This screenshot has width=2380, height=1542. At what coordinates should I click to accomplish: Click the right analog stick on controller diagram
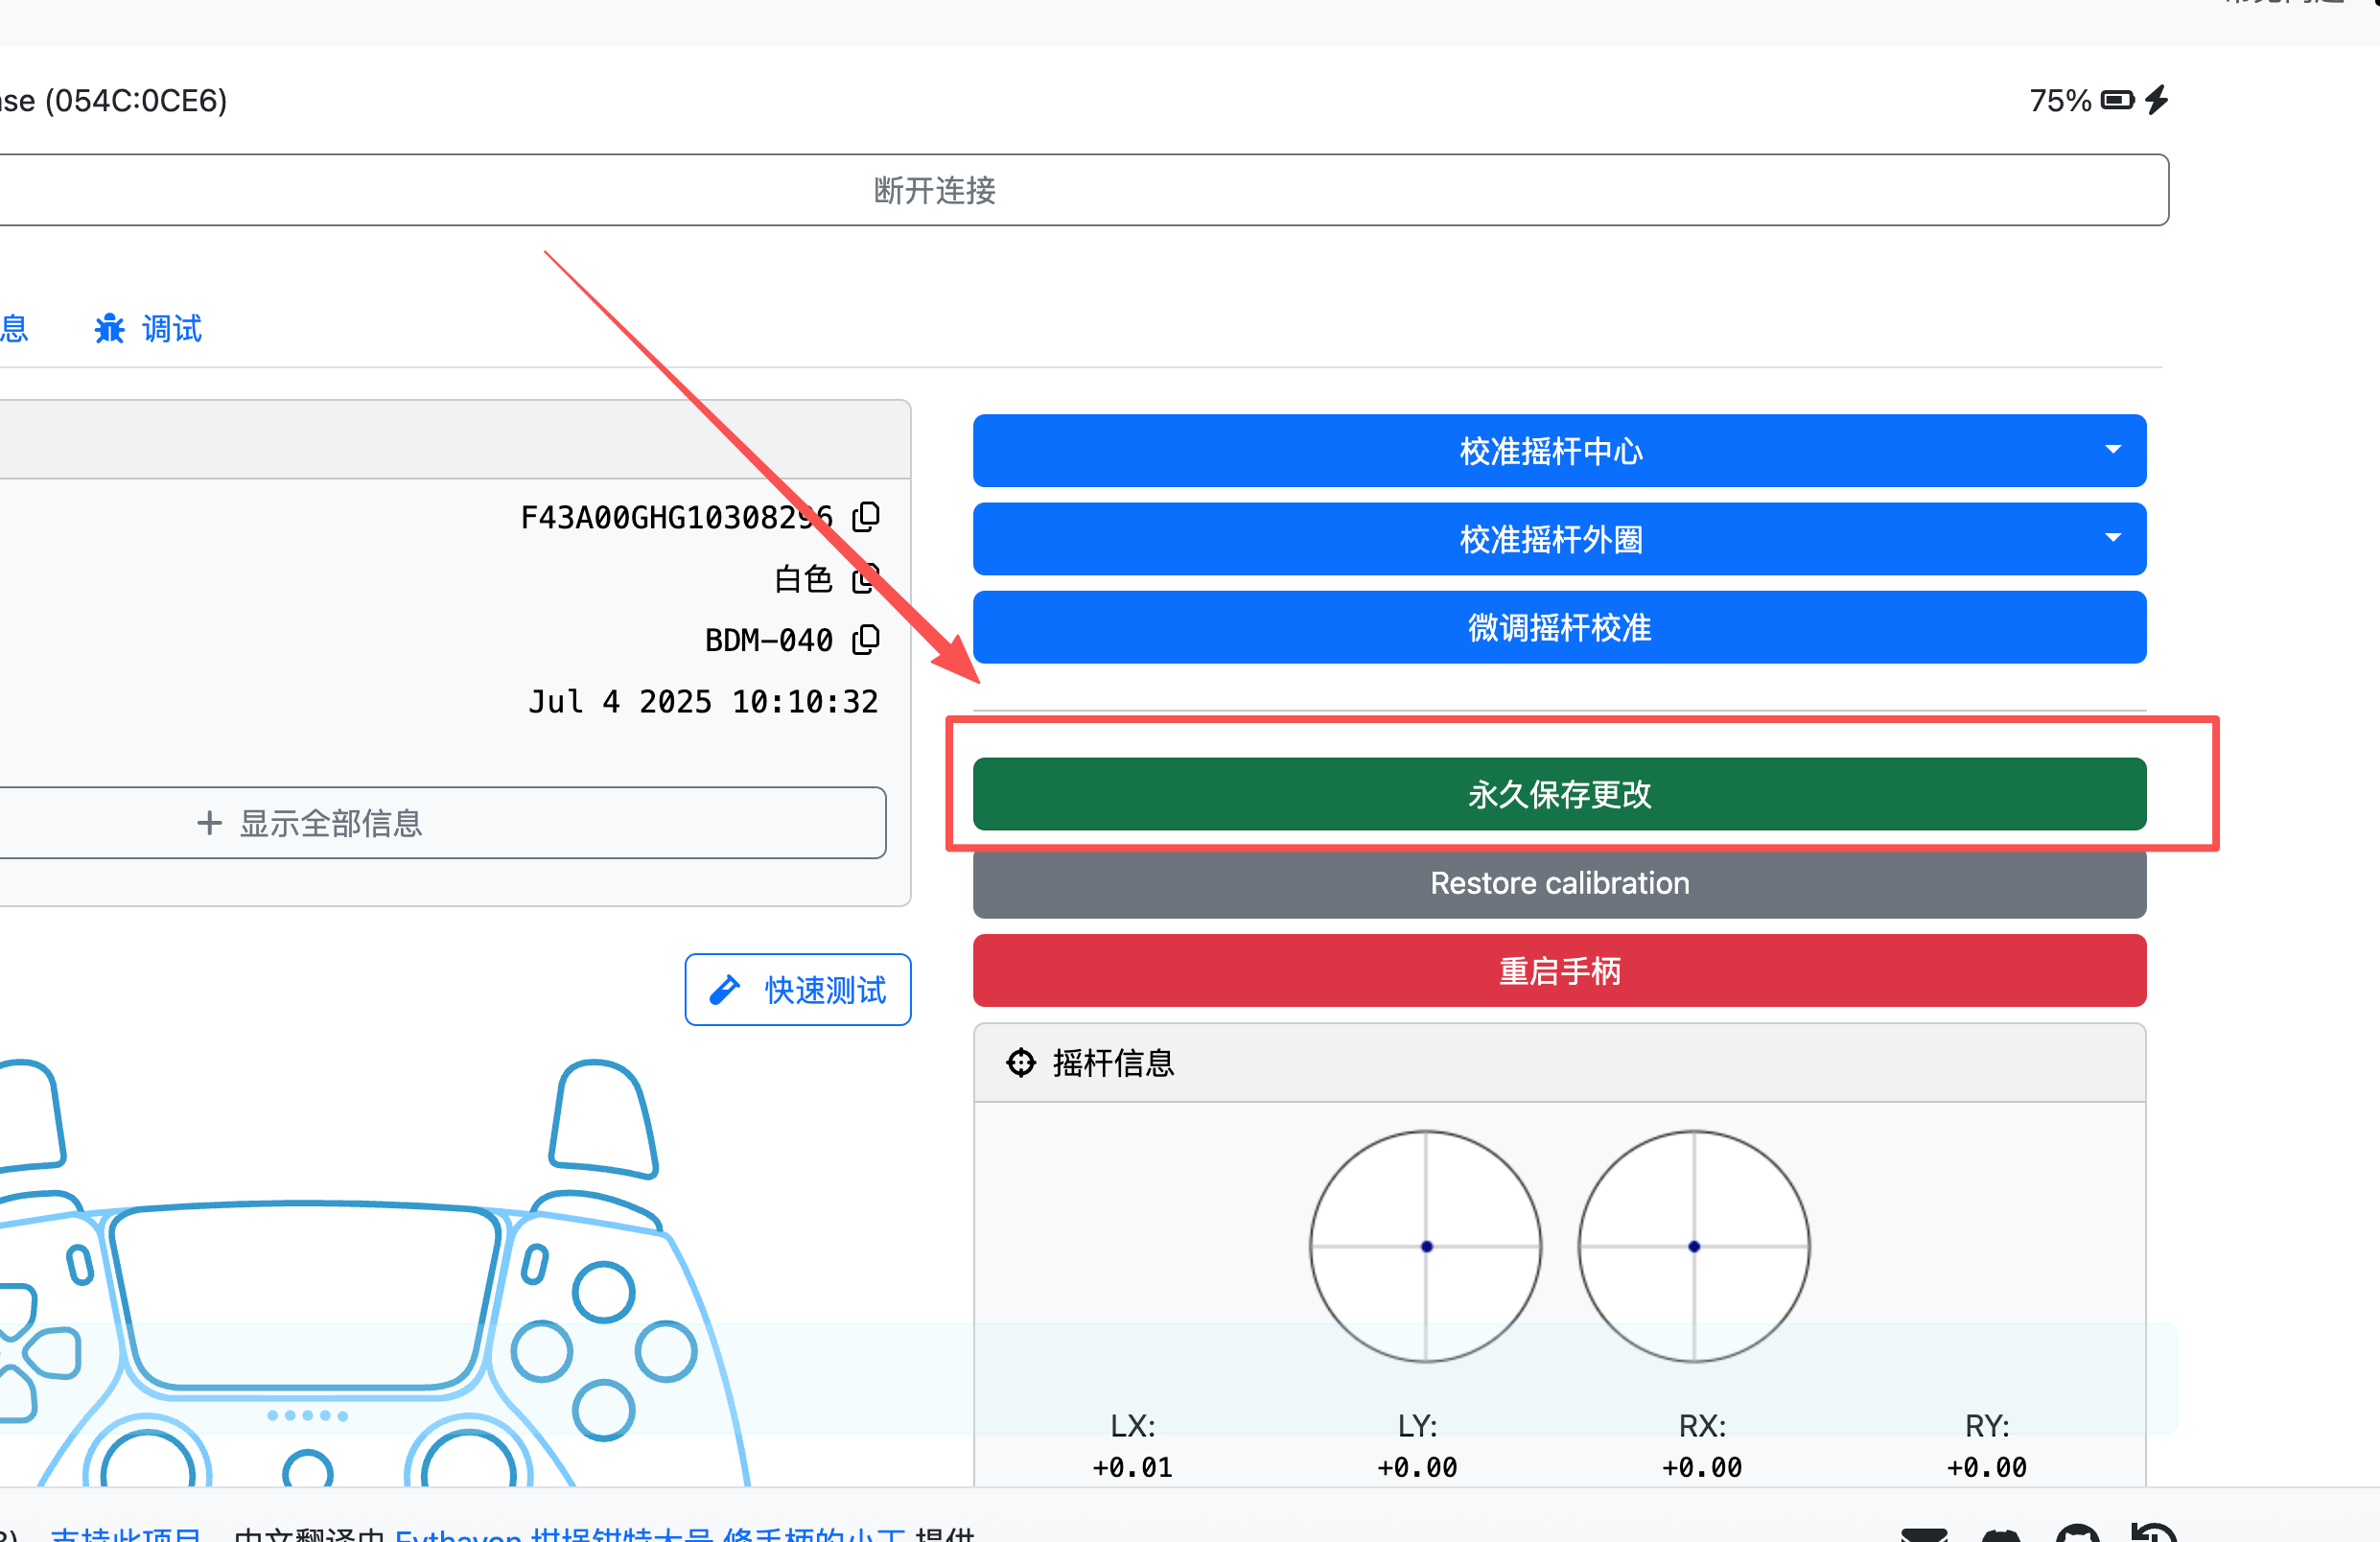(x=468, y=1460)
